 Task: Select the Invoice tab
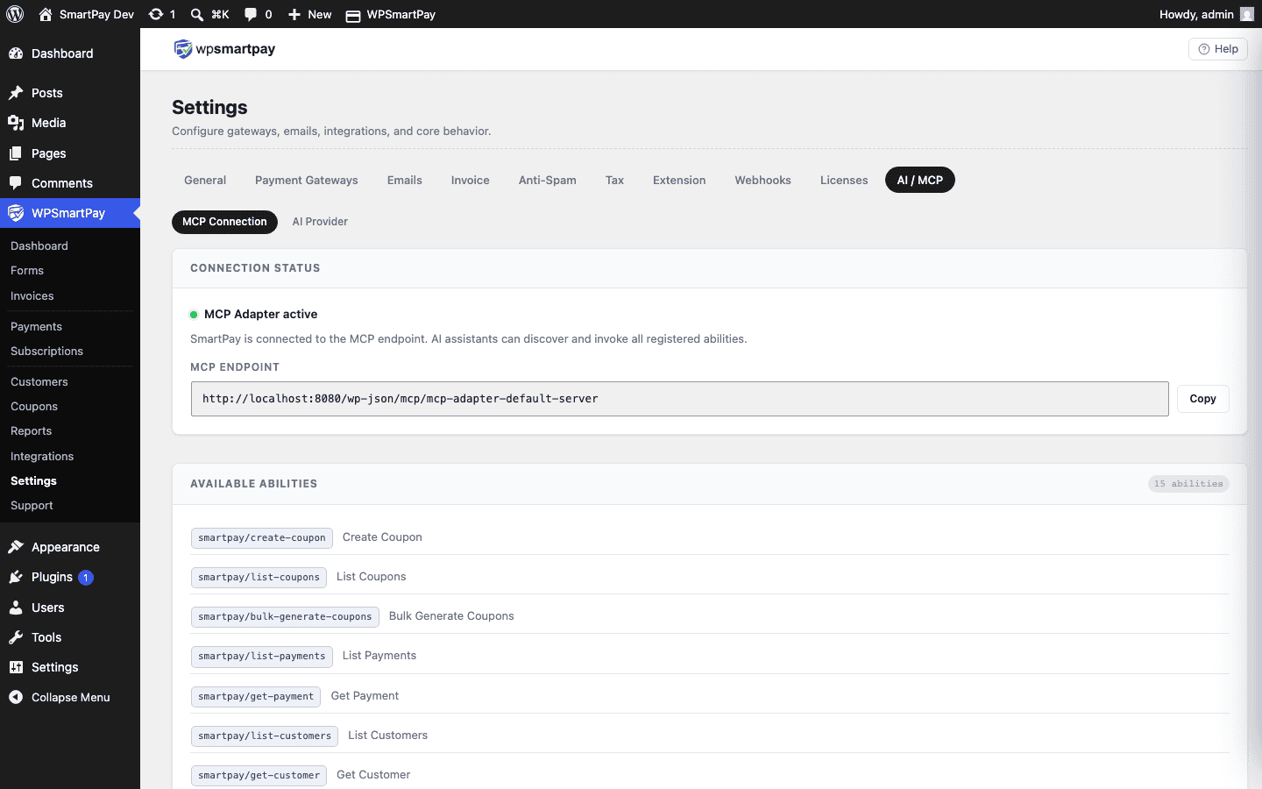tap(471, 180)
